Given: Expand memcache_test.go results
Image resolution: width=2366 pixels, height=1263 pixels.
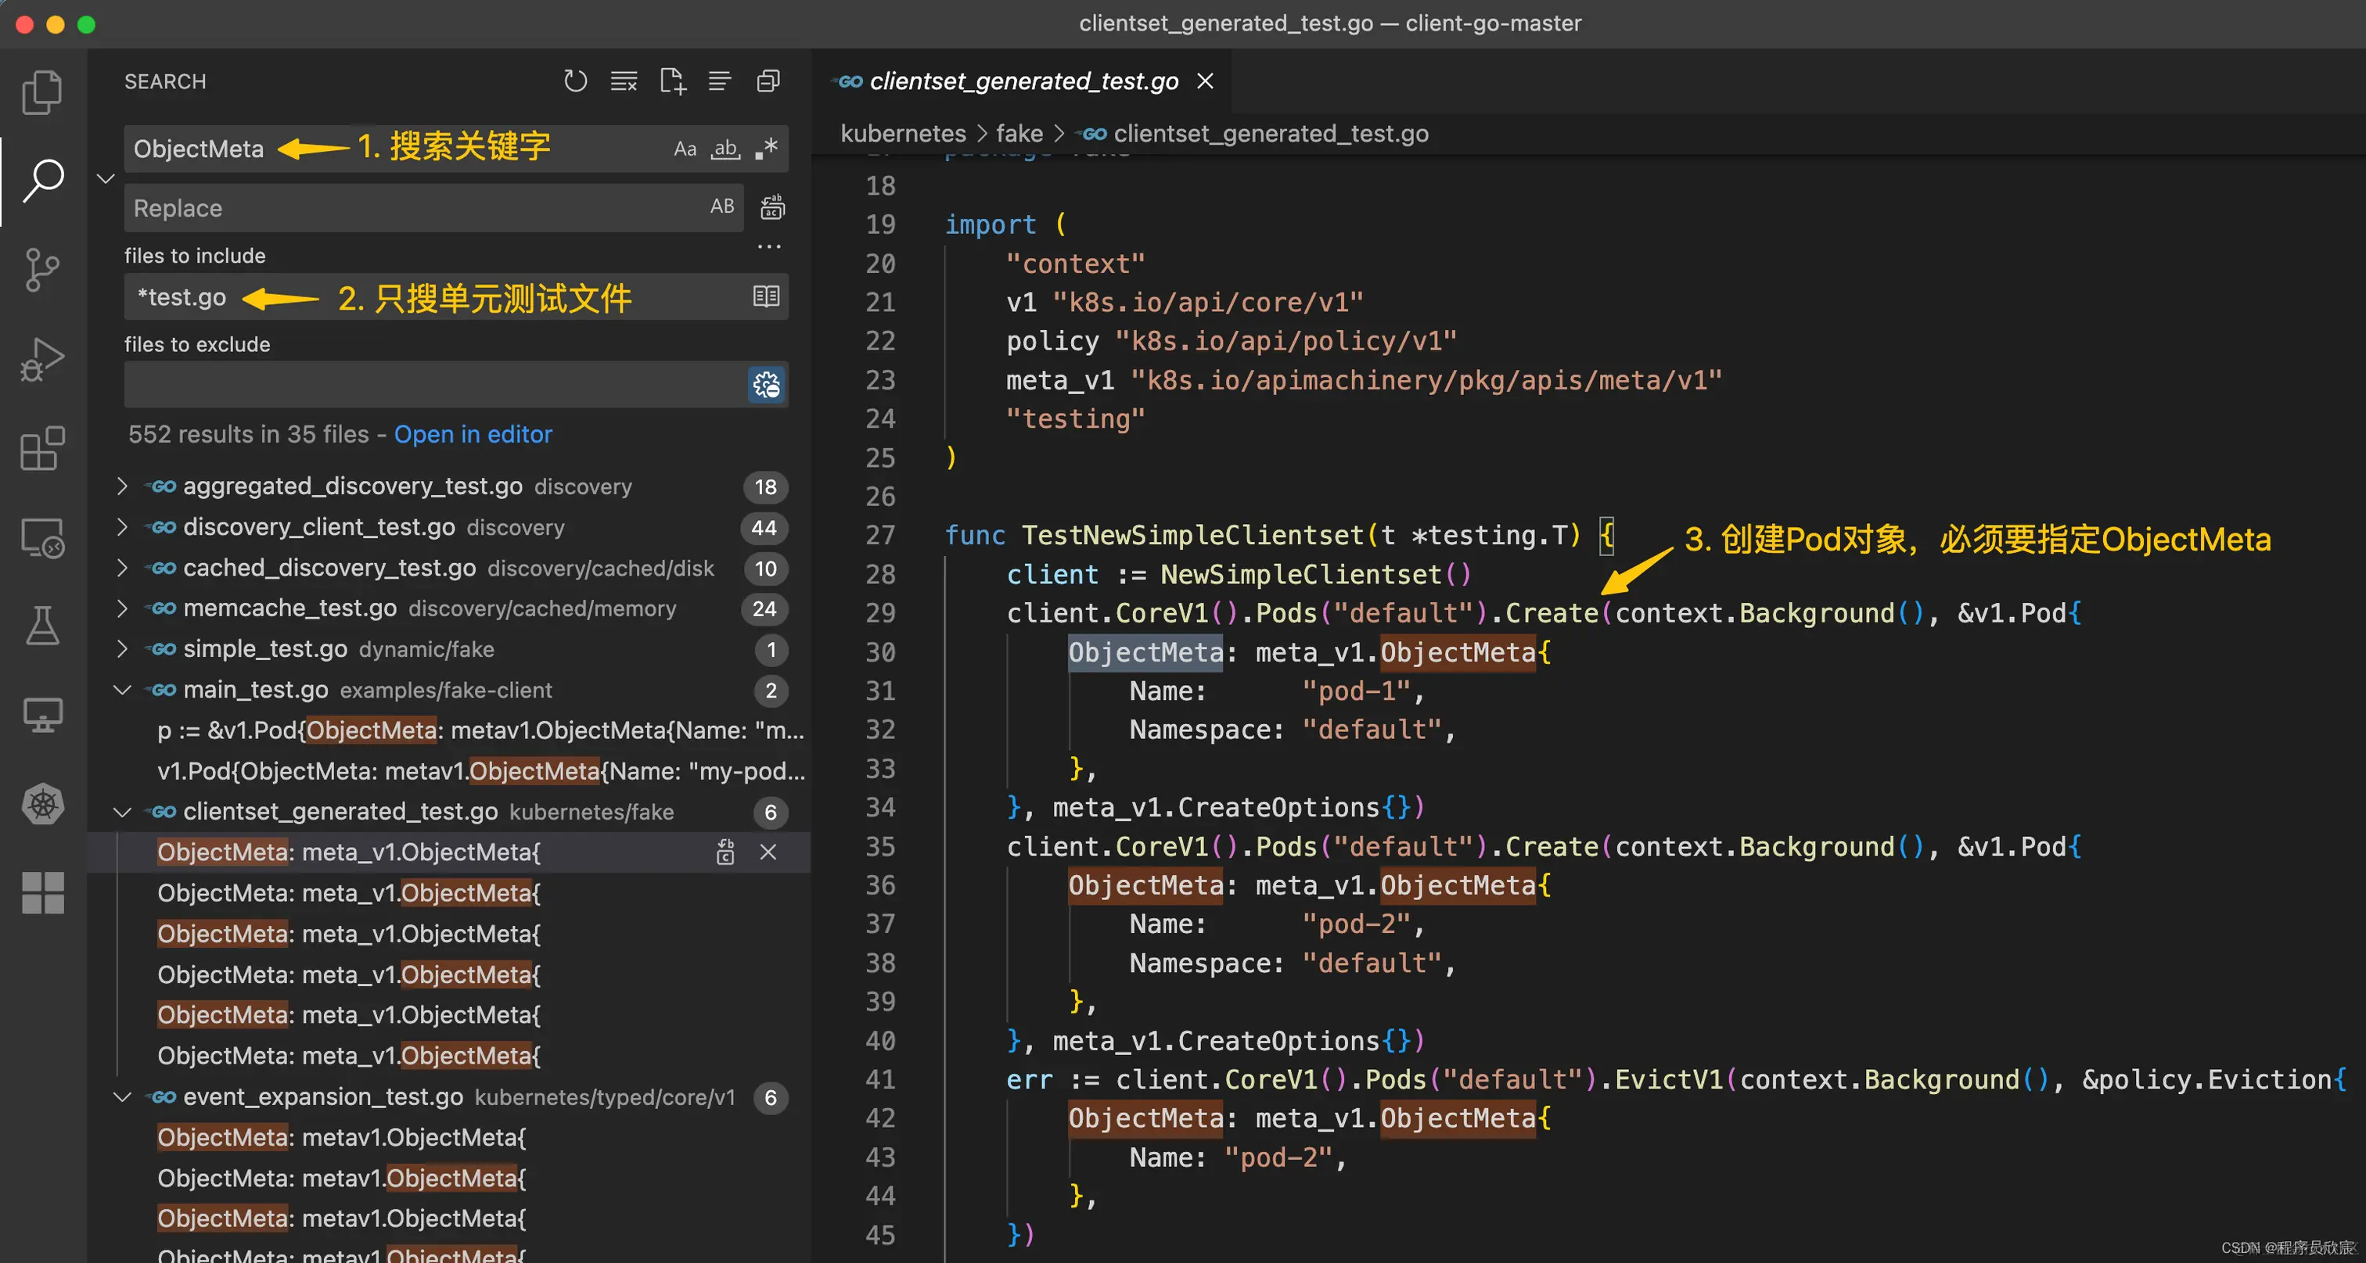Looking at the screenshot, I should coord(121,608).
